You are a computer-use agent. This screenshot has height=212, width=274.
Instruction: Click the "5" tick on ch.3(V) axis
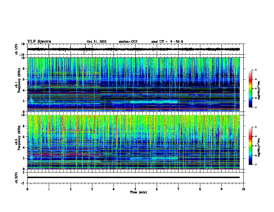tap(24, 172)
